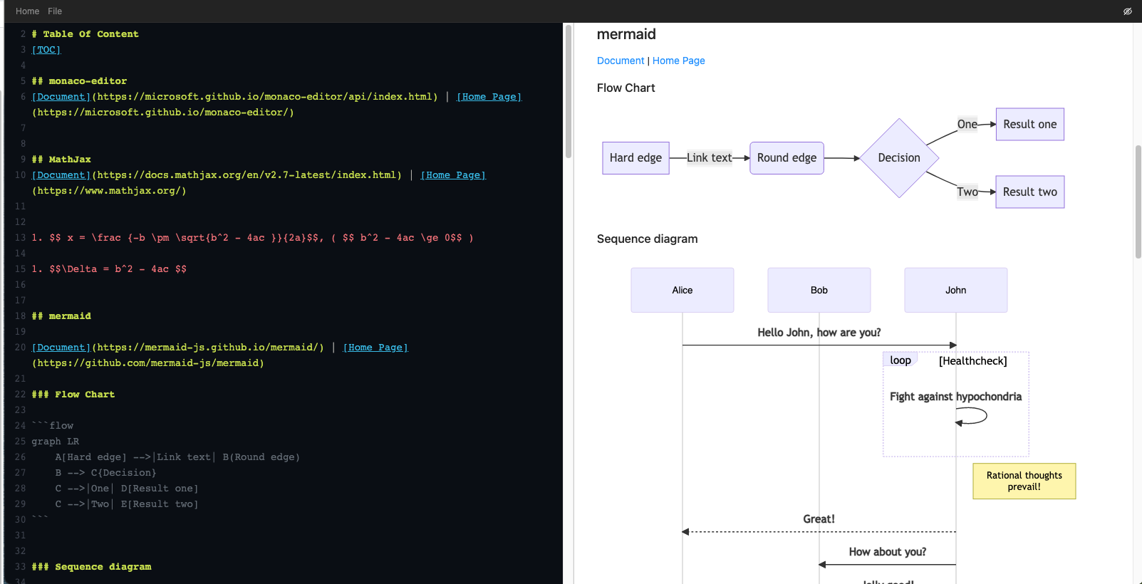
Task: Click [Document] link on the MathJax docs line
Action: tap(61, 175)
